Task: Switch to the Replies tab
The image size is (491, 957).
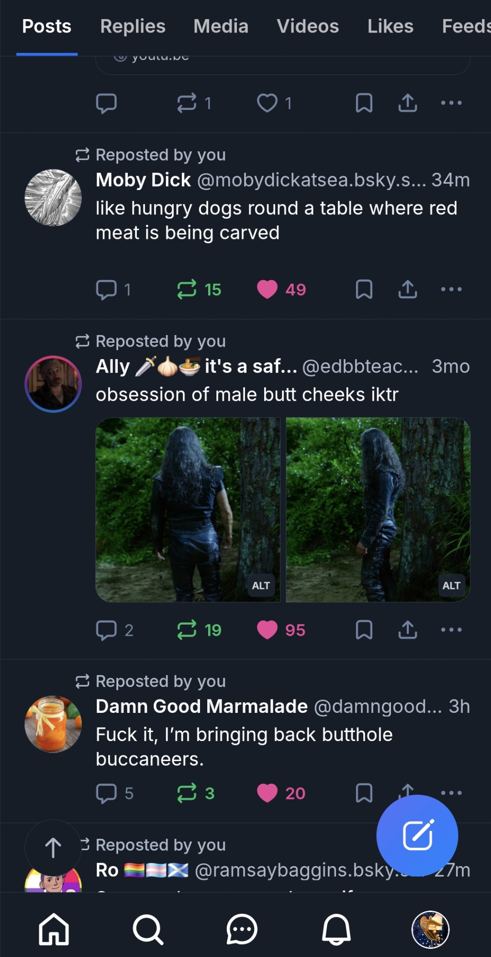Action: pyautogui.click(x=133, y=26)
